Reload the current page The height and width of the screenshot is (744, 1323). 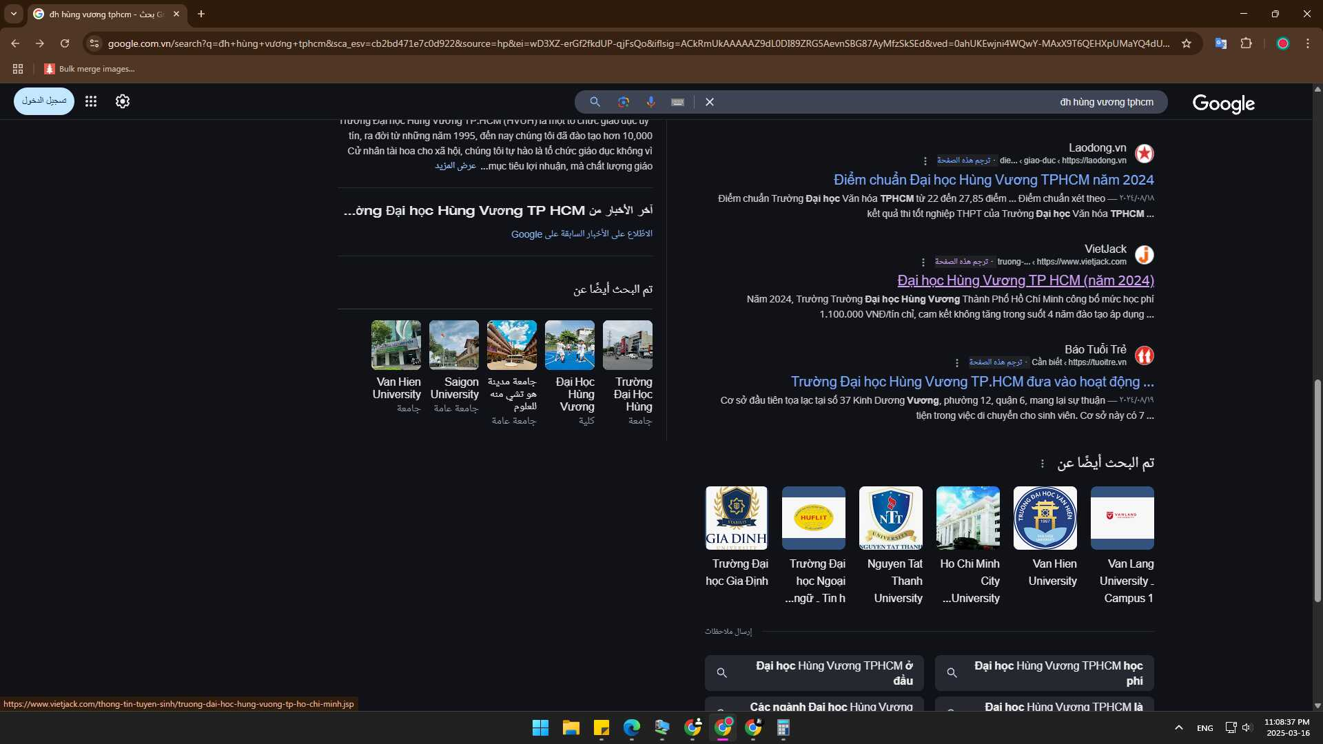[65, 43]
